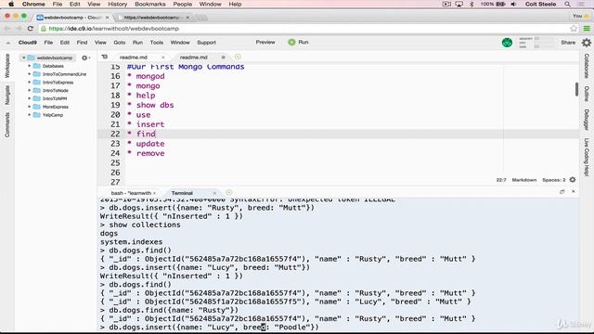Open the Cloud9 menu
Image resolution: width=594 pixels, height=334 pixels.
28,43
